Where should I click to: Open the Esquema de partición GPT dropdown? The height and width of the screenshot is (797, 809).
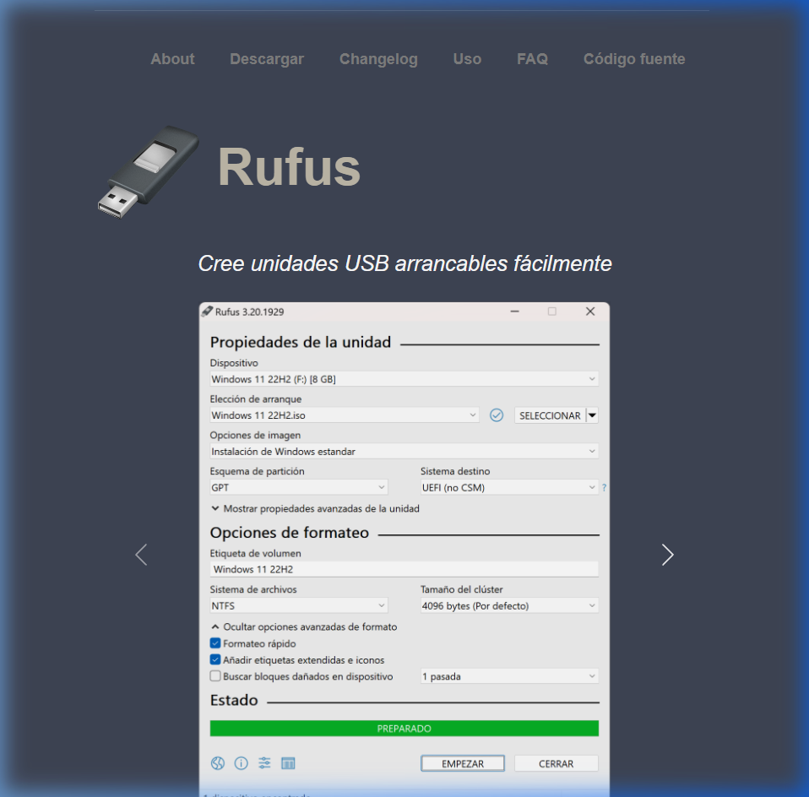pyautogui.click(x=299, y=487)
